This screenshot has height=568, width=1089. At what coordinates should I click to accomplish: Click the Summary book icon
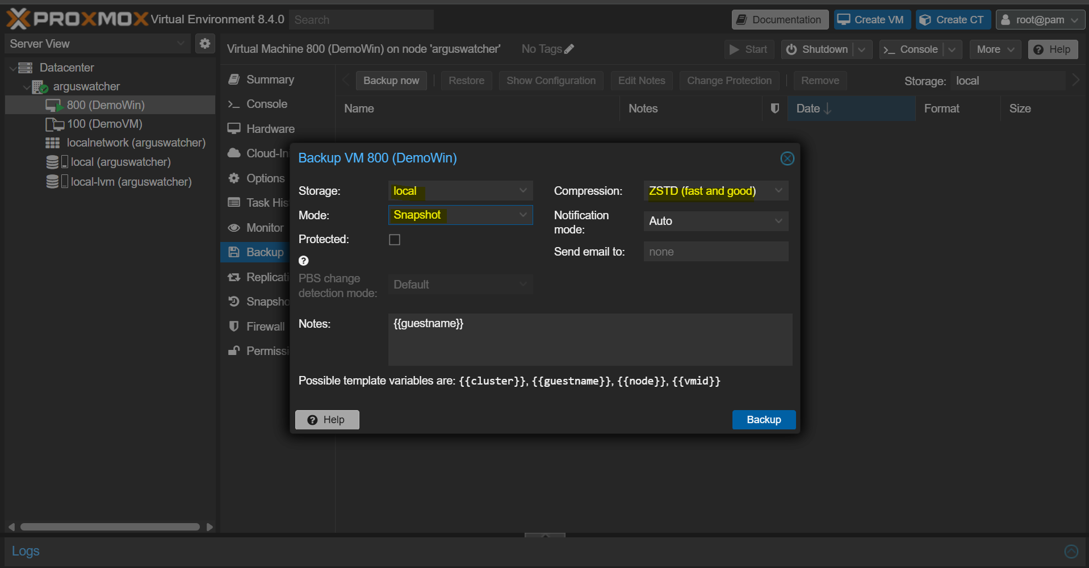pos(234,80)
